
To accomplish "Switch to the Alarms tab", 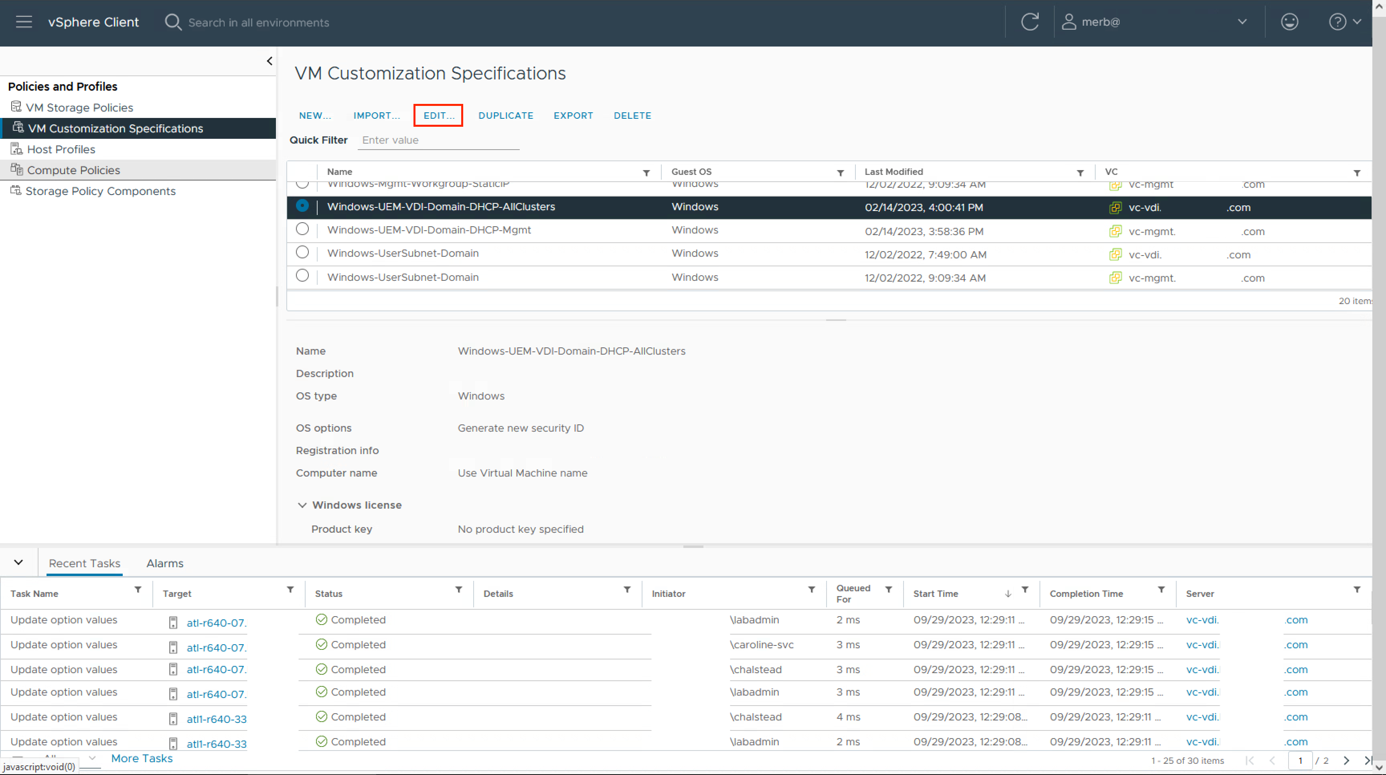I will 165,563.
